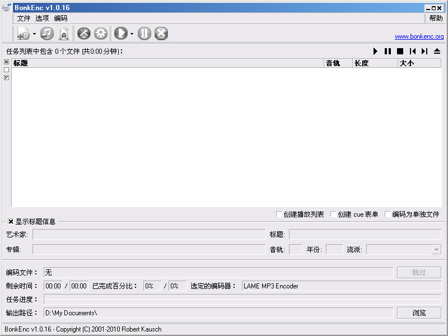Viewport: 448px width, 336px height.
Task: Stop playback in joblist player
Action: click(400, 51)
